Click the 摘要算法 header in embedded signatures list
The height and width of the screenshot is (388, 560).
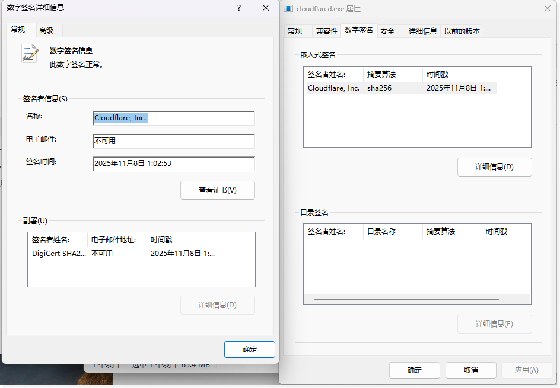tap(393, 75)
